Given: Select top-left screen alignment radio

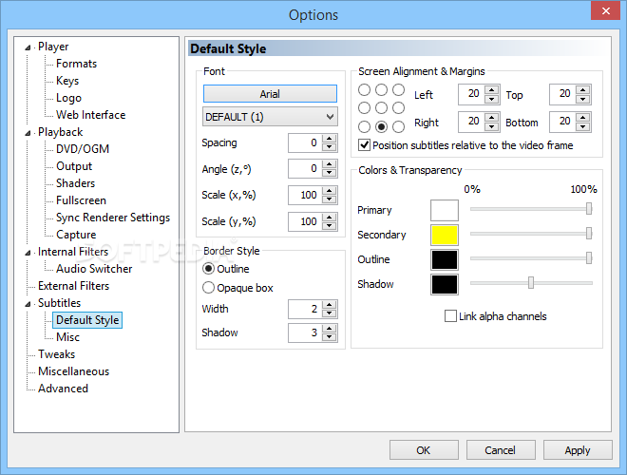Looking at the screenshot, I should 364,90.
